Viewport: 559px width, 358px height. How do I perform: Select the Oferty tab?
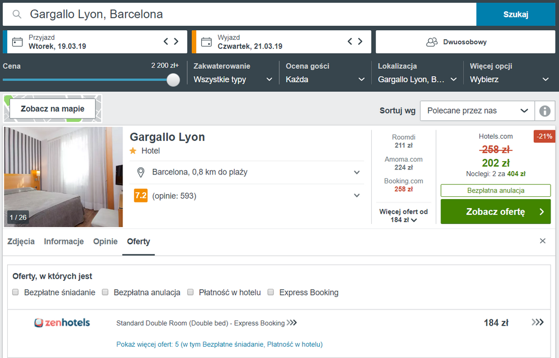[x=139, y=242]
